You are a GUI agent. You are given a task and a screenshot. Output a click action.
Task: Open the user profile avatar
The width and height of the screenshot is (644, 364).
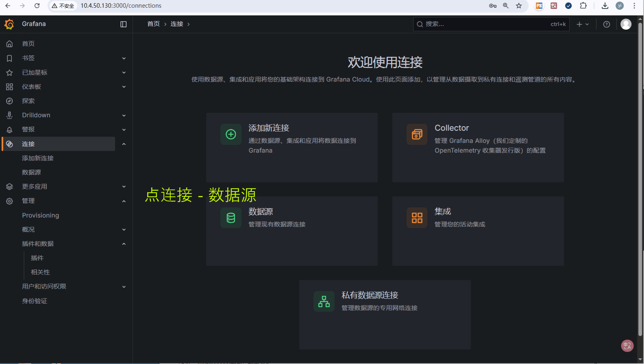click(626, 24)
